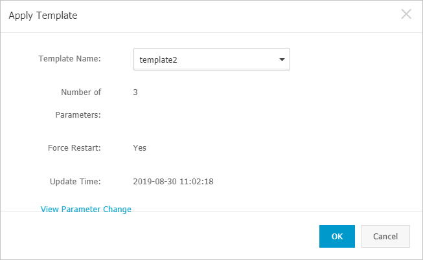Close the Apply Template dialog with X
The width and height of the screenshot is (423, 260).
pyautogui.click(x=406, y=14)
